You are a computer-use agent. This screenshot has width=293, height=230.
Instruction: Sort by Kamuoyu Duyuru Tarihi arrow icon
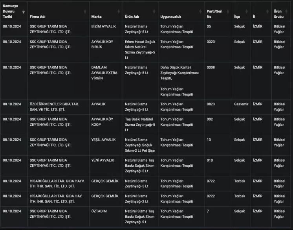click(24, 12)
